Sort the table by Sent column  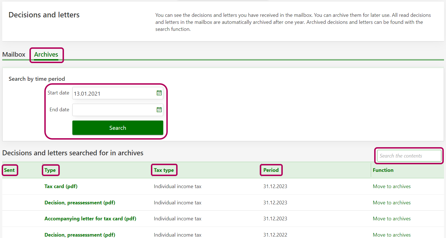pos(10,170)
